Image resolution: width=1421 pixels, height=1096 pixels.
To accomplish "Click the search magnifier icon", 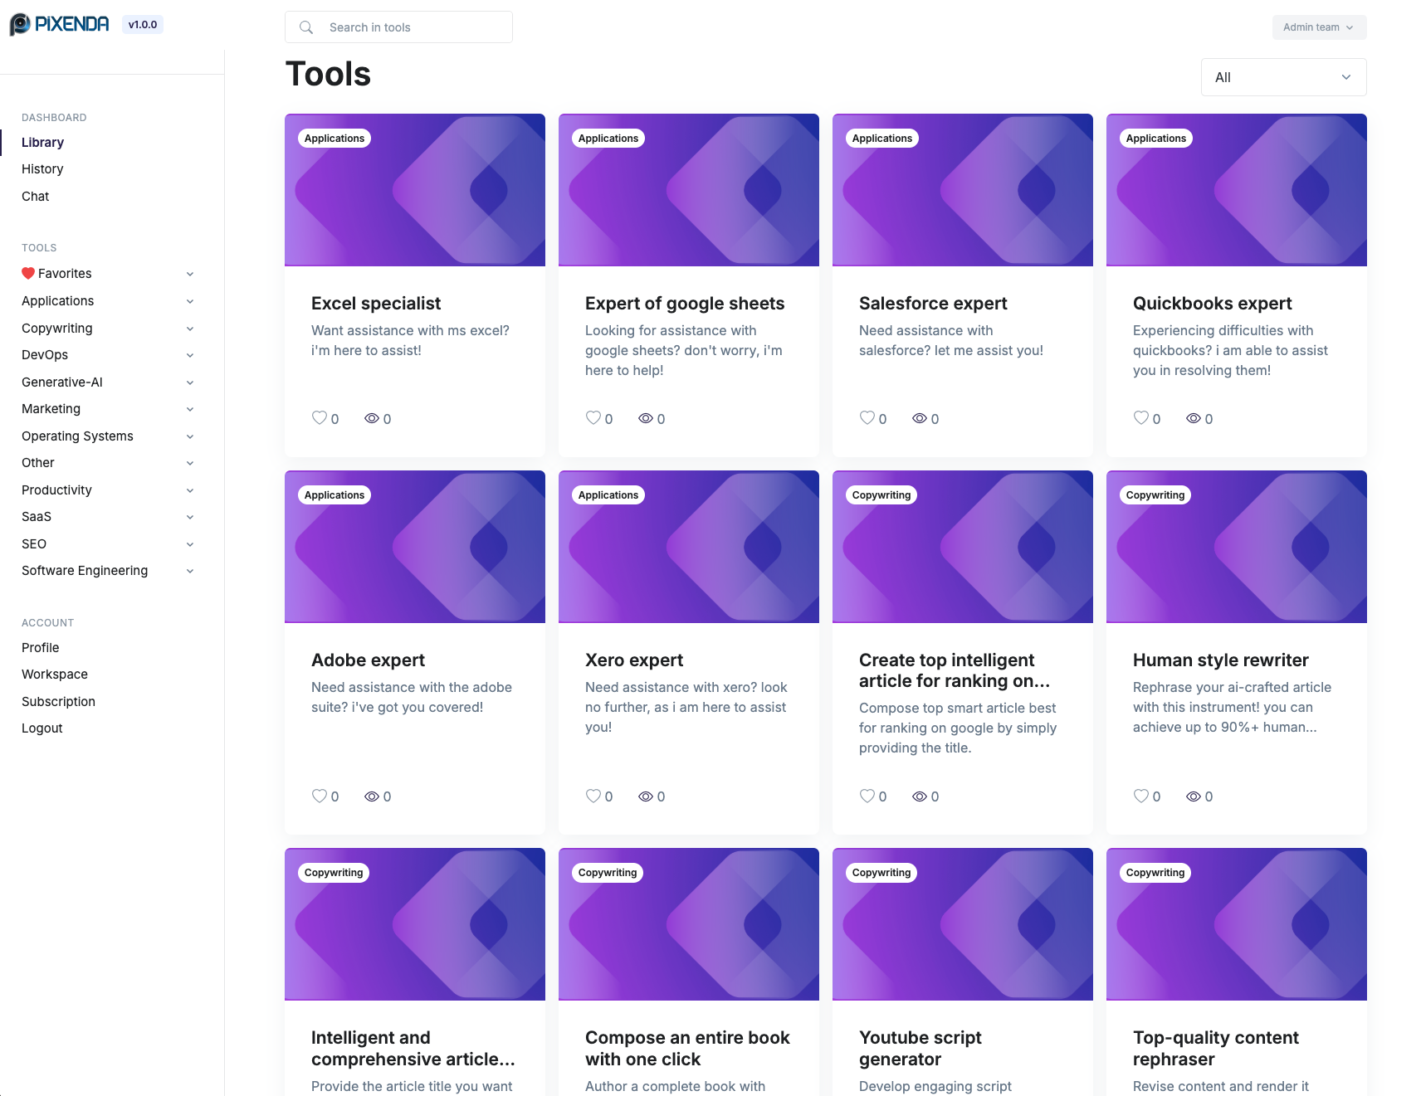I will tap(306, 27).
